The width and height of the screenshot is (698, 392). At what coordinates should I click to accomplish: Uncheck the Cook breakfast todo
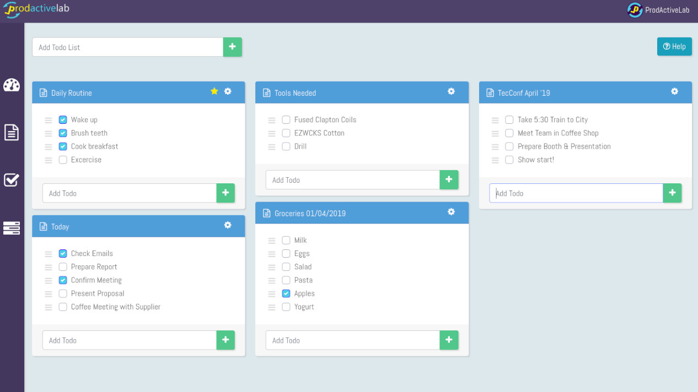[x=63, y=146]
